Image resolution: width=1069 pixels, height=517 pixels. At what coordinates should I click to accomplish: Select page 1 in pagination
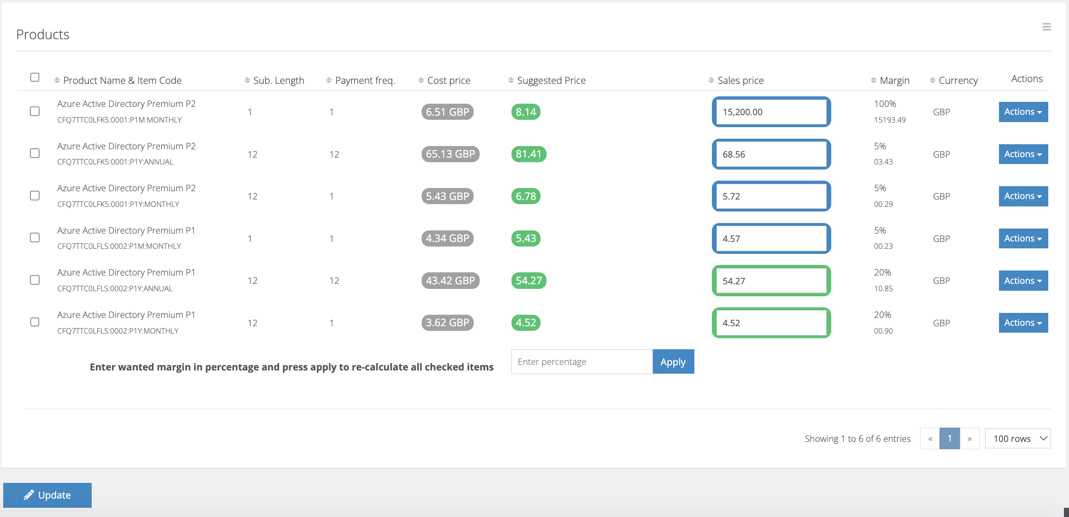point(950,438)
